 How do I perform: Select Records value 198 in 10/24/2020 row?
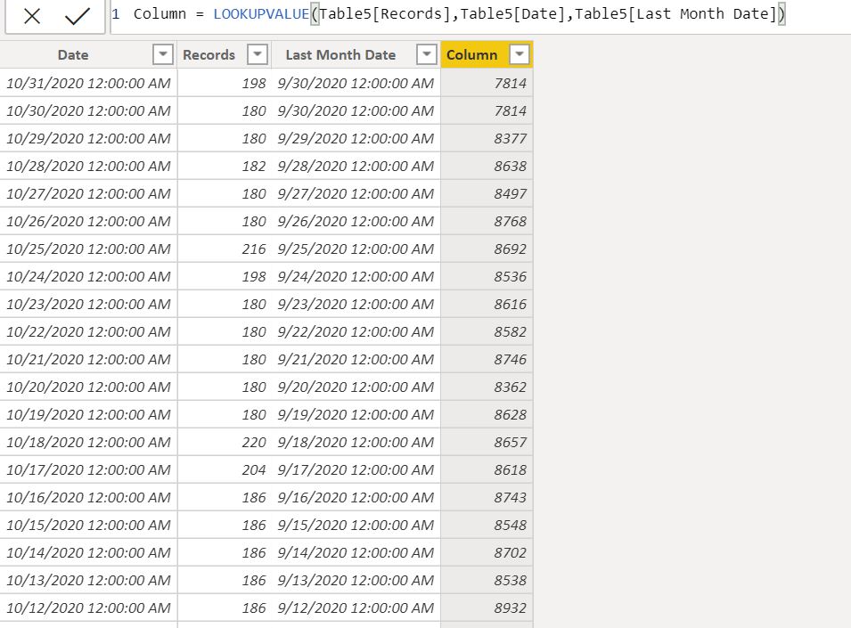(225, 276)
